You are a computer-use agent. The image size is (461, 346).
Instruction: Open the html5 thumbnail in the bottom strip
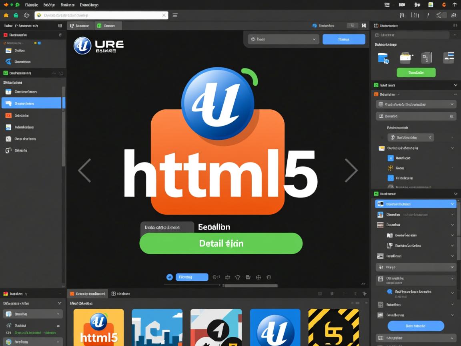(98, 327)
